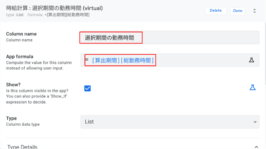Click the type: List text in the header

tap(15, 15)
